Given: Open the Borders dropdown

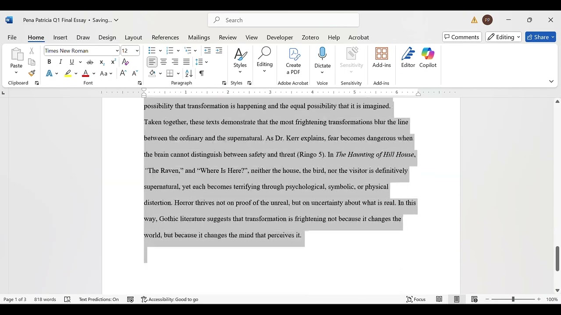Looking at the screenshot, I should coord(178,73).
